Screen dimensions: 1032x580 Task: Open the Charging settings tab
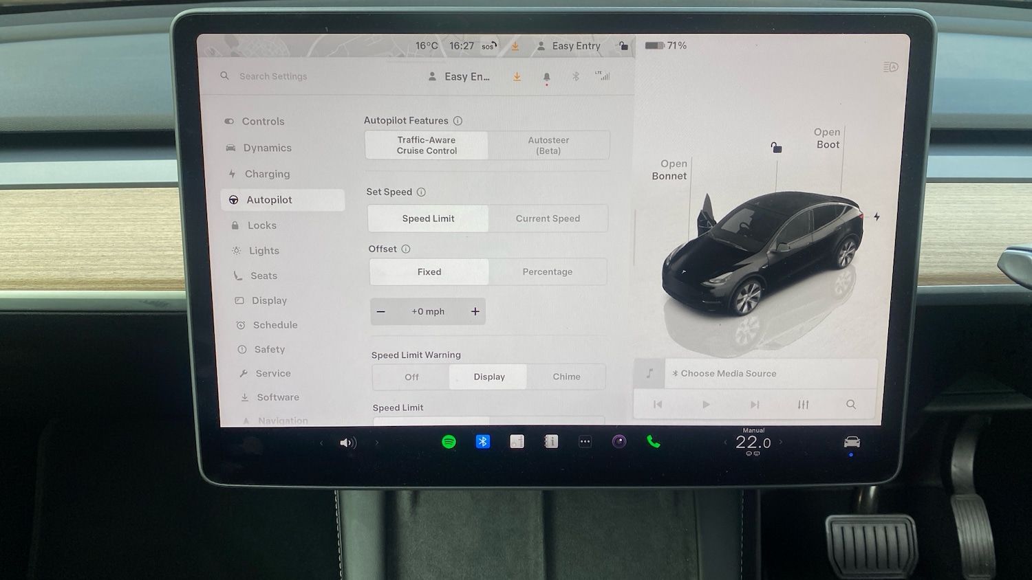267,175
